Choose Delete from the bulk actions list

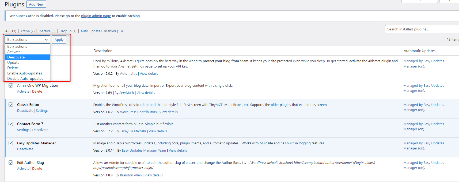point(27,68)
